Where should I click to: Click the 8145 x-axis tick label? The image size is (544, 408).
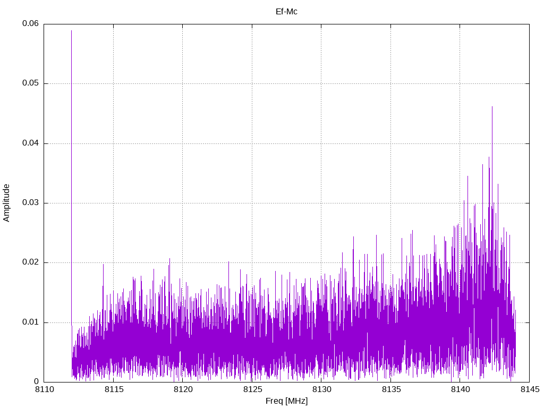coord(530,389)
